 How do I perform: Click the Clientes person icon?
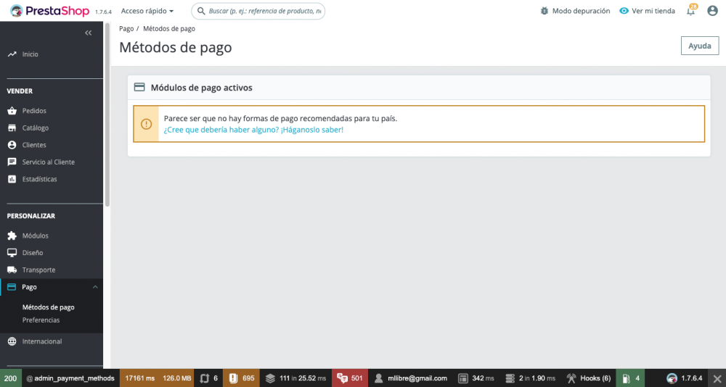tap(12, 145)
